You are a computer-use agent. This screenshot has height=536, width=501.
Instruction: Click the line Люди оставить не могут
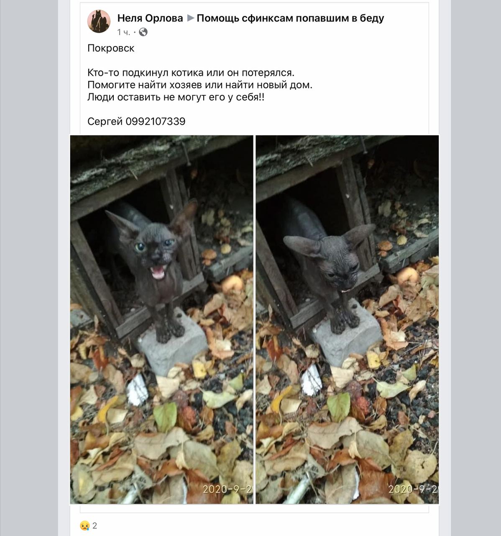(176, 97)
